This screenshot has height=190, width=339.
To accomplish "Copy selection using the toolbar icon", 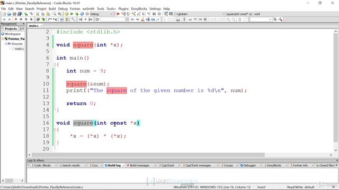I will (x=43, y=14).
